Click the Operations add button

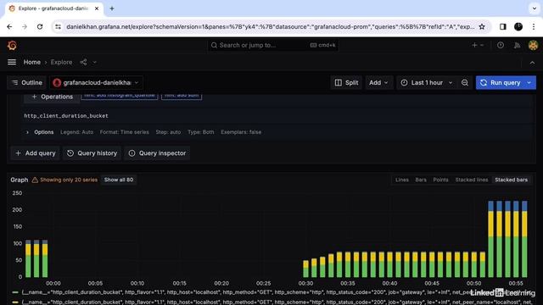tap(51, 97)
